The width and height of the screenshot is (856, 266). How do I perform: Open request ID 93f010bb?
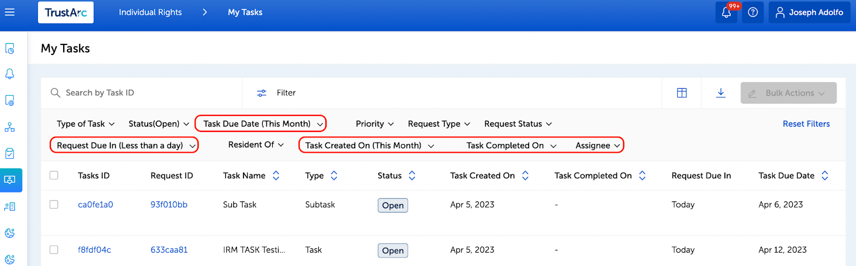169,205
